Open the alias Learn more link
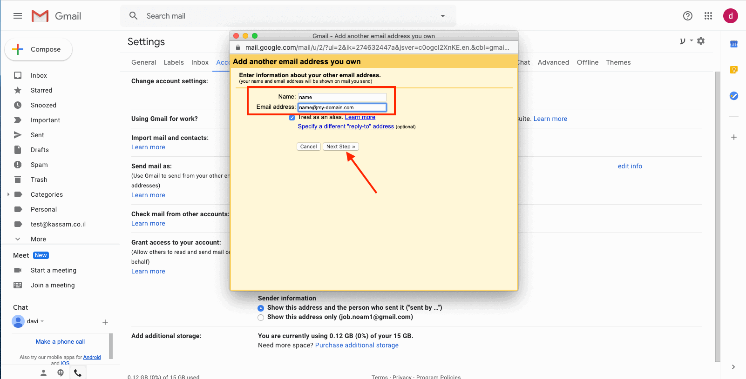746x379 pixels. [360, 117]
